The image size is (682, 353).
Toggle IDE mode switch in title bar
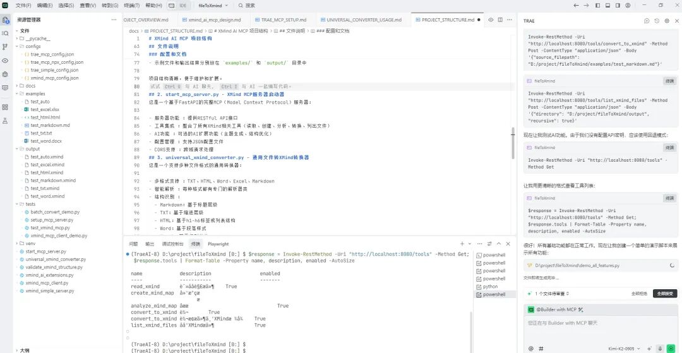coord(177,5)
